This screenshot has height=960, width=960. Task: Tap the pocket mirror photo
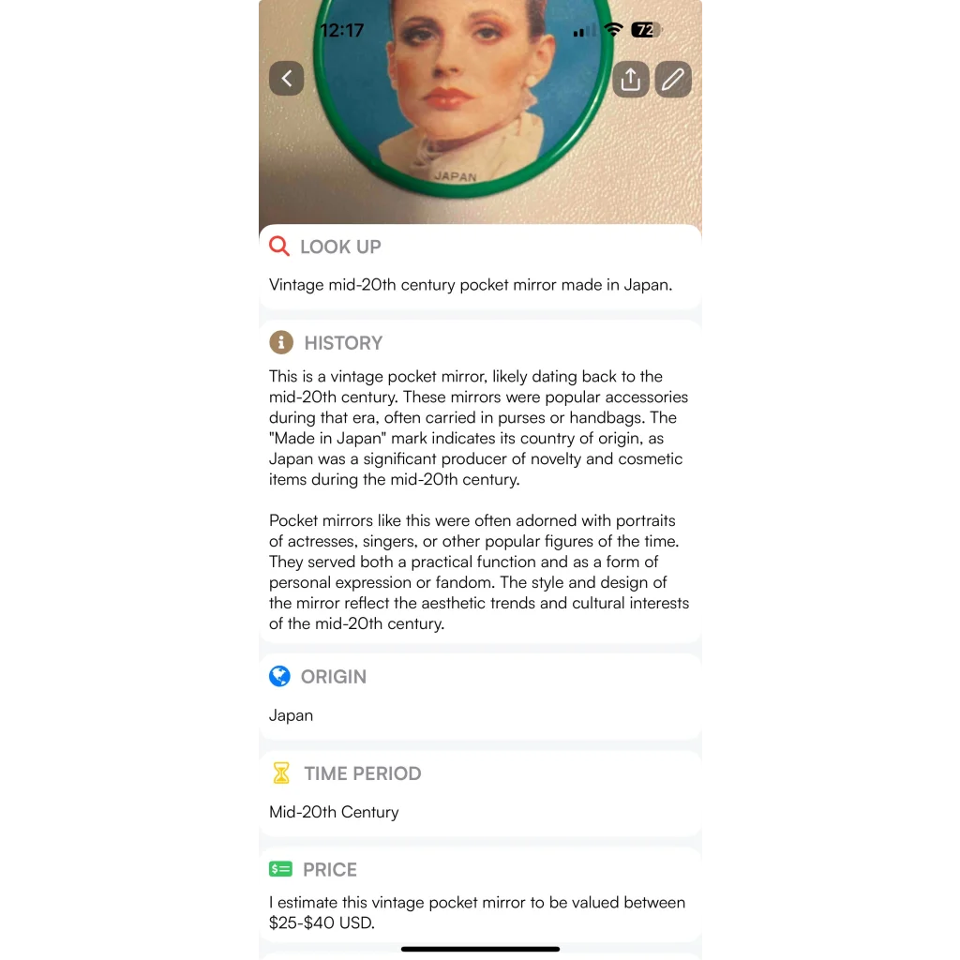click(x=480, y=112)
